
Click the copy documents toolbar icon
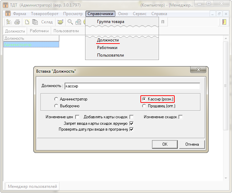(35, 22)
